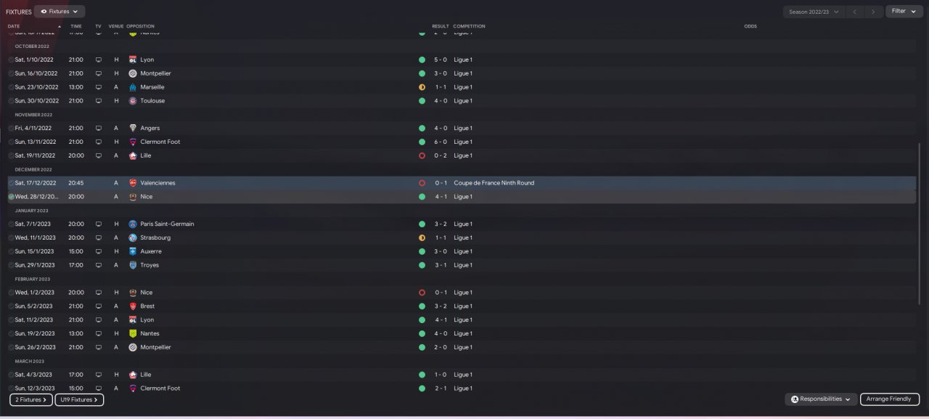Click the TV icon on the Montpellier 16/10/2022 row
Viewport: 929px width, 419px height.
[x=99, y=73]
